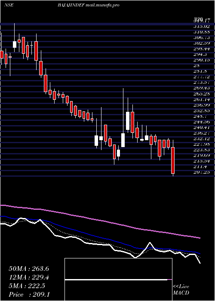
Task: Click the 315.02 price axis label
Action: click(x=202, y=26)
